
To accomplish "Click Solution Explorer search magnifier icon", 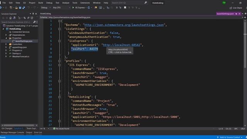I will click(x=34, y=22).
